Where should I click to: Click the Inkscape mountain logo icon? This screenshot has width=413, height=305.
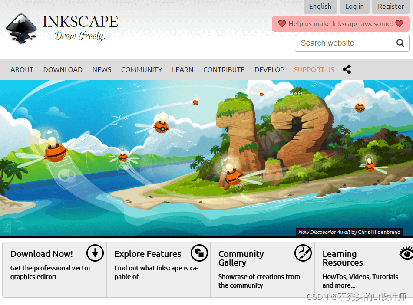tap(21, 29)
